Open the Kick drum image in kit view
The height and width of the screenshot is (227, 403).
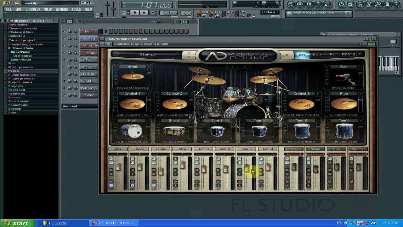[x=132, y=131]
